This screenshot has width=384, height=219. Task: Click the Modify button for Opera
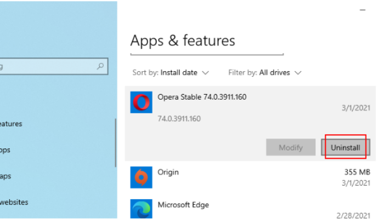click(291, 147)
